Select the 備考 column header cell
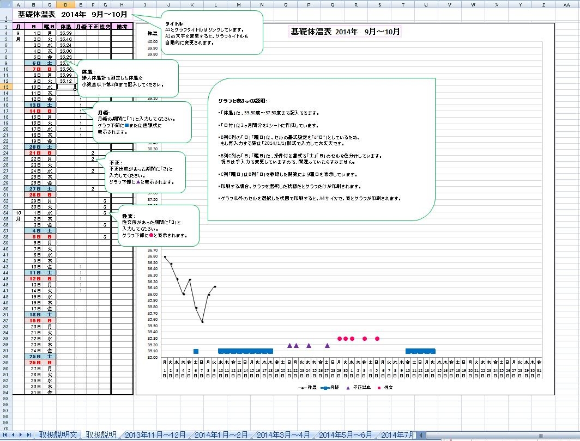This screenshot has height=441, width=580. click(x=122, y=27)
